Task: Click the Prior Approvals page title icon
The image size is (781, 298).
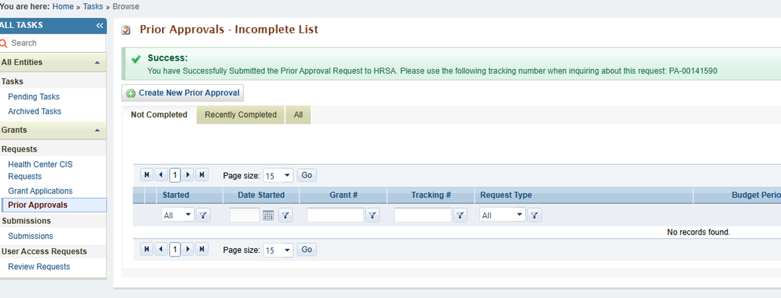Action: pyautogui.click(x=126, y=30)
